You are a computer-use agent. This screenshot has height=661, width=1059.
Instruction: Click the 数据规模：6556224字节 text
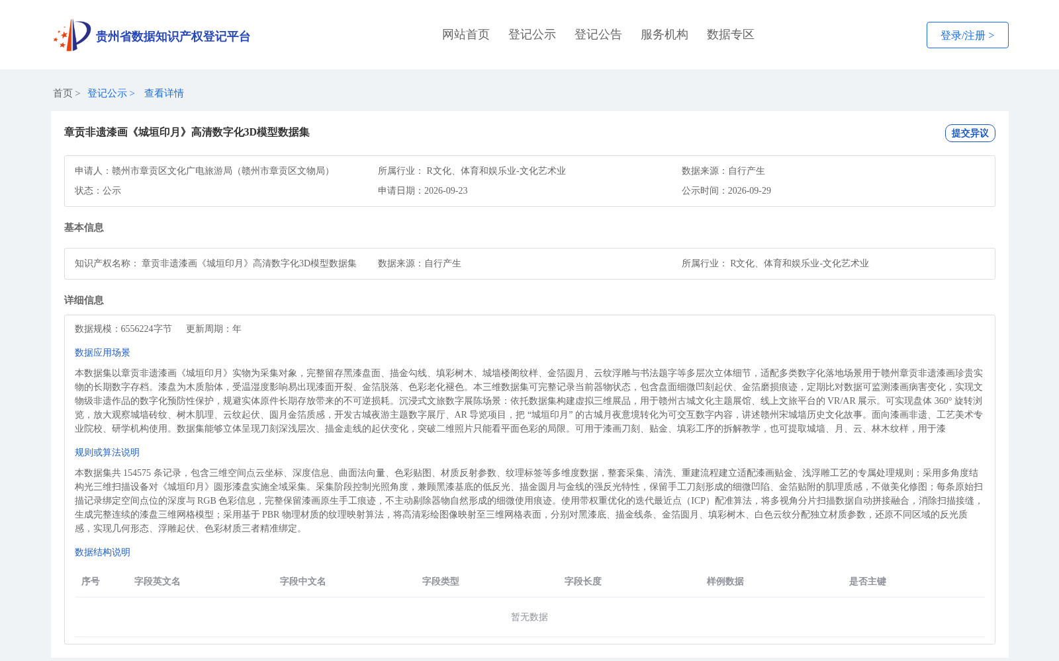(123, 329)
